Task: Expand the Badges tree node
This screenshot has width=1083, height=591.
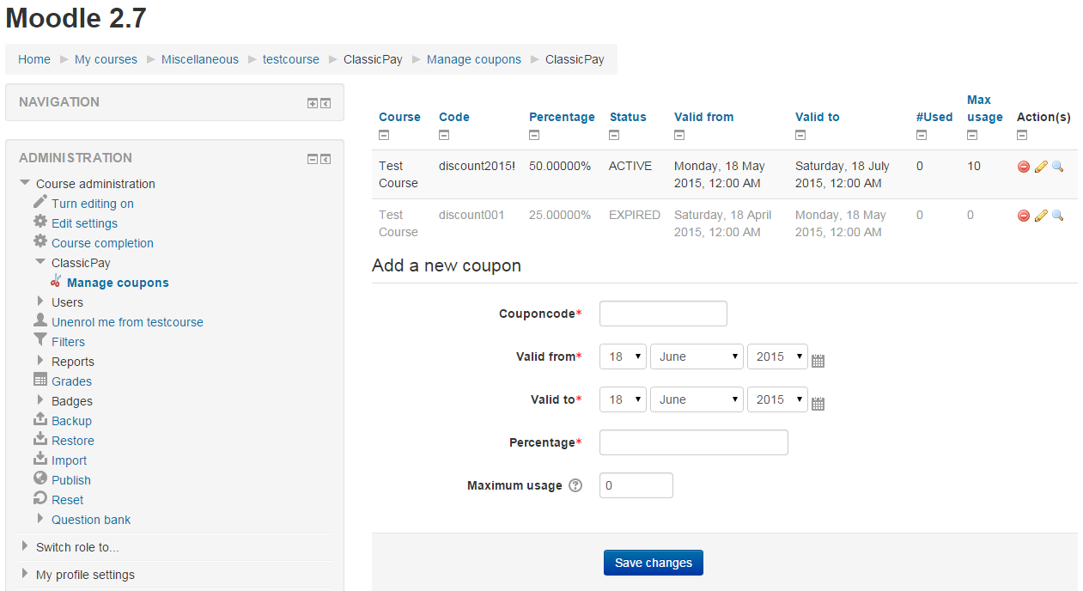Action: point(40,400)
